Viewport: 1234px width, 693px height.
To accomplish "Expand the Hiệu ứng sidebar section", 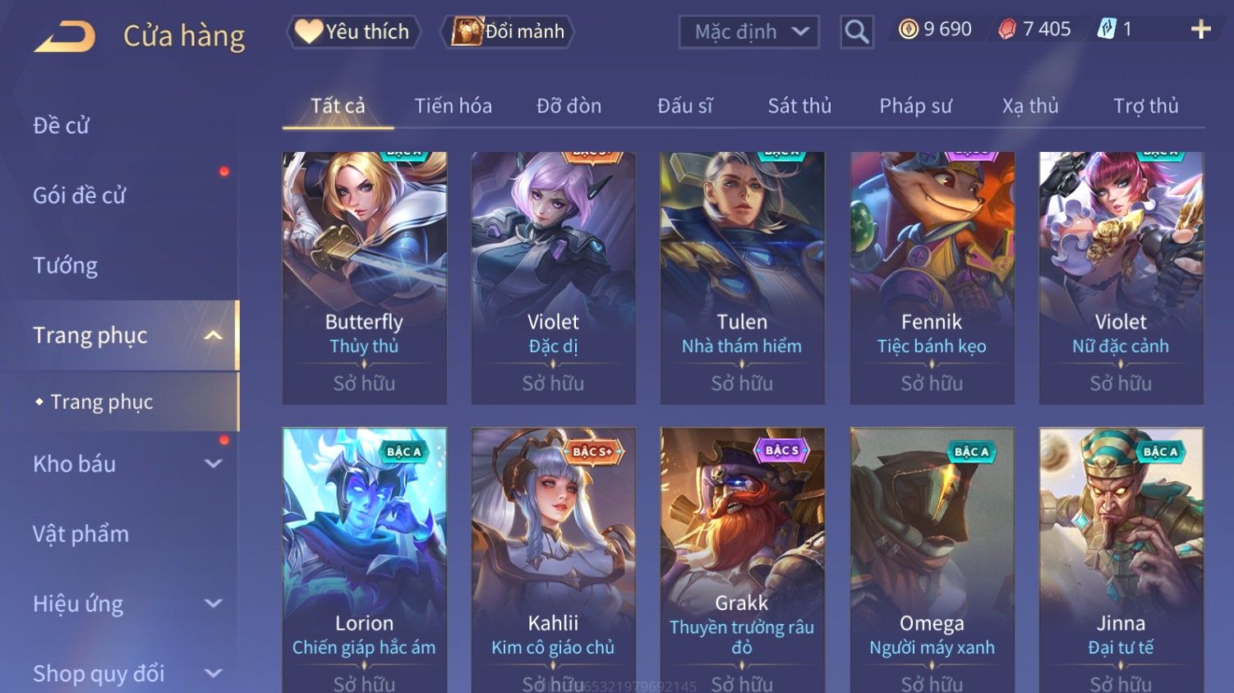I will pyautogui.click(x=214, y=604).
